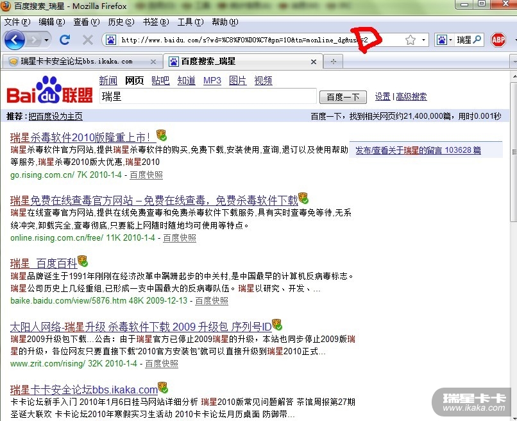Open the Adblock Plus ABP icon
The height and width of the screenshot is (421, 517).
coord(498,40)
